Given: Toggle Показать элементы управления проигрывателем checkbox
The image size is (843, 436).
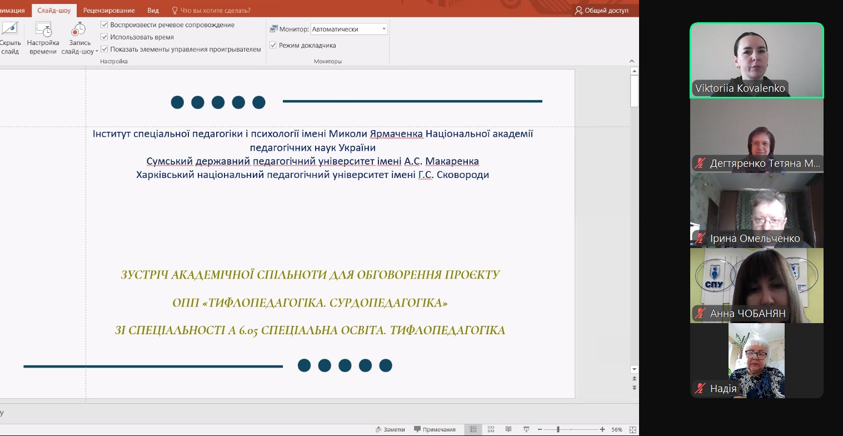Looking at the screenshot, I should click(104, 49).
